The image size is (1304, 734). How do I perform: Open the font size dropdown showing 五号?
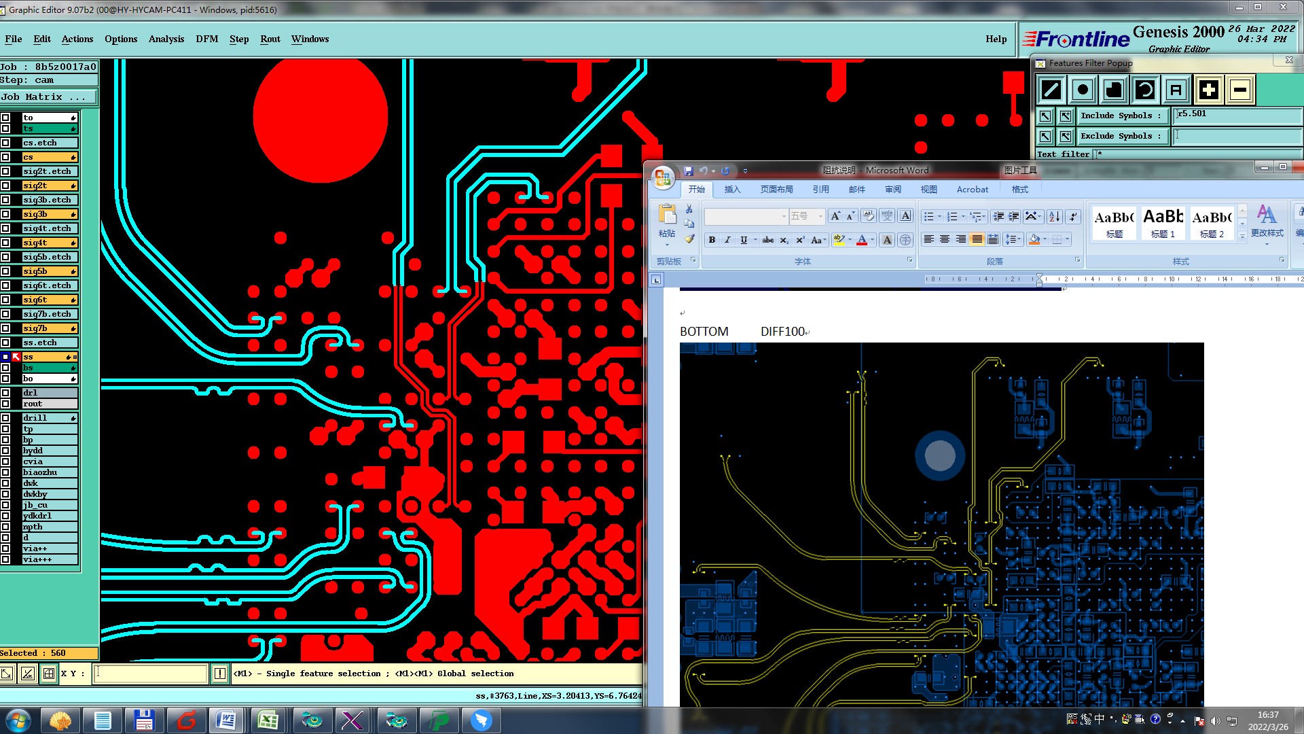tap(820, 216)
